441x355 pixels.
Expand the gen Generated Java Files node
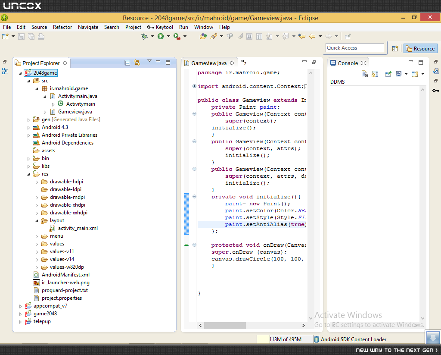(28, 120)
